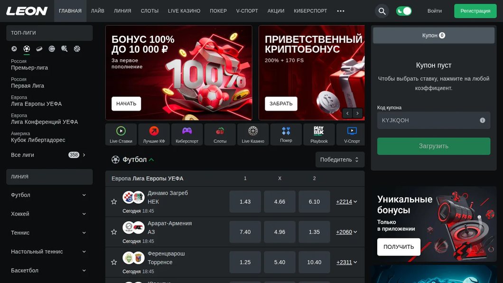
Task: Select the basketball icon in top leagues
Action: click(77, 49)
